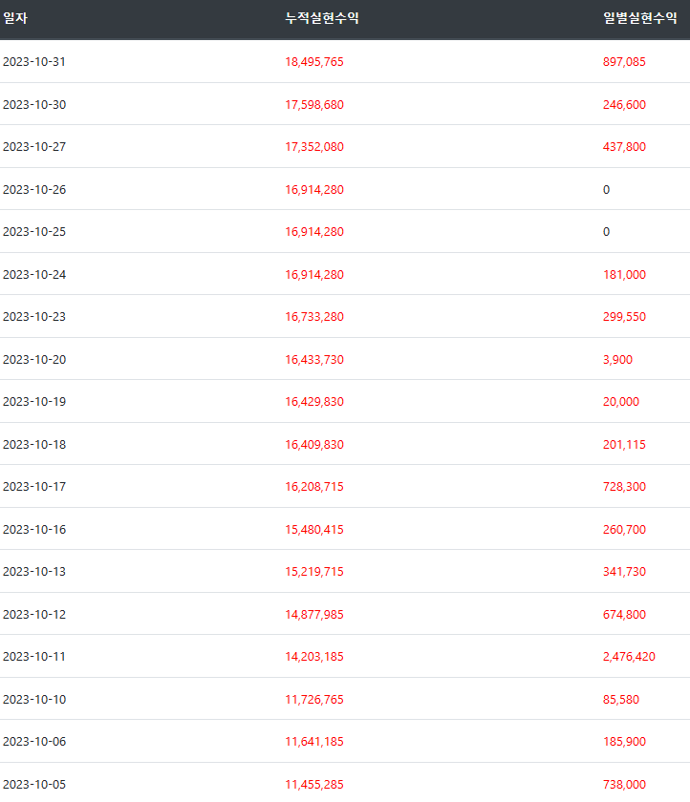Screen dimensions: 690x802
Task: Select the 2023-10-31 date cell
Action: (34, 62)
